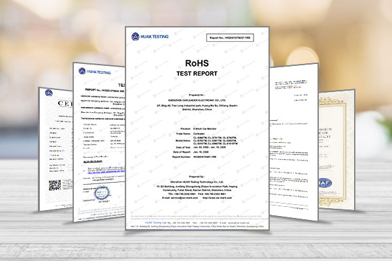Click the 'CE' heading on far-left certificate

click(x=65, y=104)
